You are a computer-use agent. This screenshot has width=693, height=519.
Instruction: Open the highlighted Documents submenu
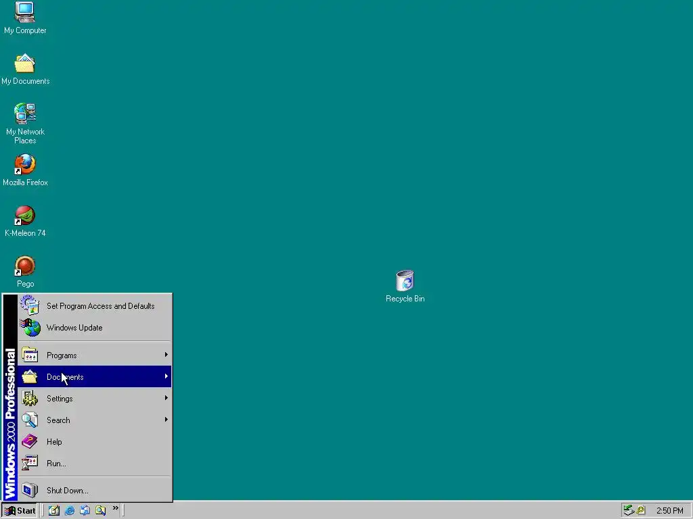[95, 376]
